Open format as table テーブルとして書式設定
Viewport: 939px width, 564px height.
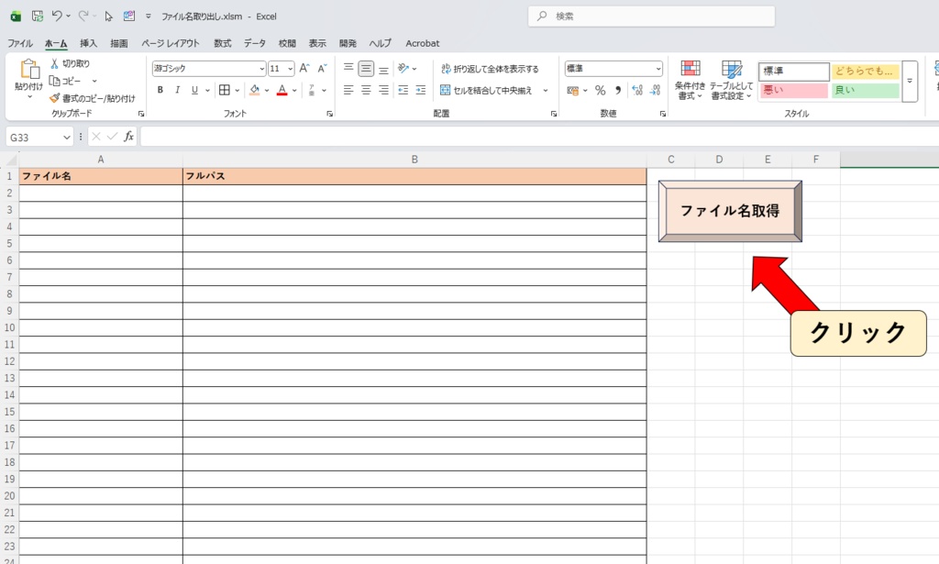731,80
